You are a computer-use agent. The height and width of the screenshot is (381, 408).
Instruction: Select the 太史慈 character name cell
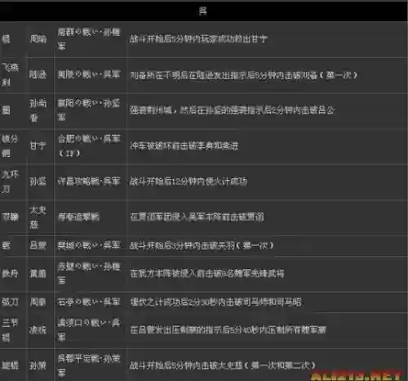38,217
